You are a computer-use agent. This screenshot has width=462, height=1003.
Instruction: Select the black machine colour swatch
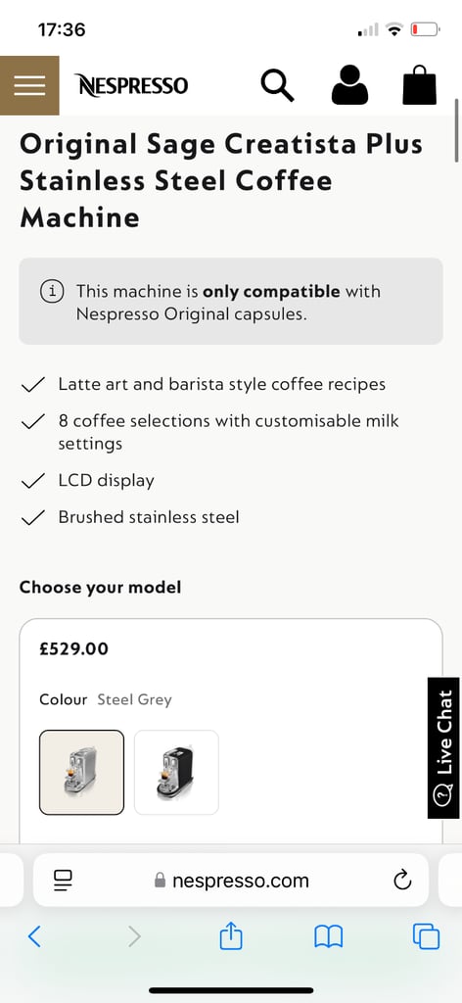[176, 773]
